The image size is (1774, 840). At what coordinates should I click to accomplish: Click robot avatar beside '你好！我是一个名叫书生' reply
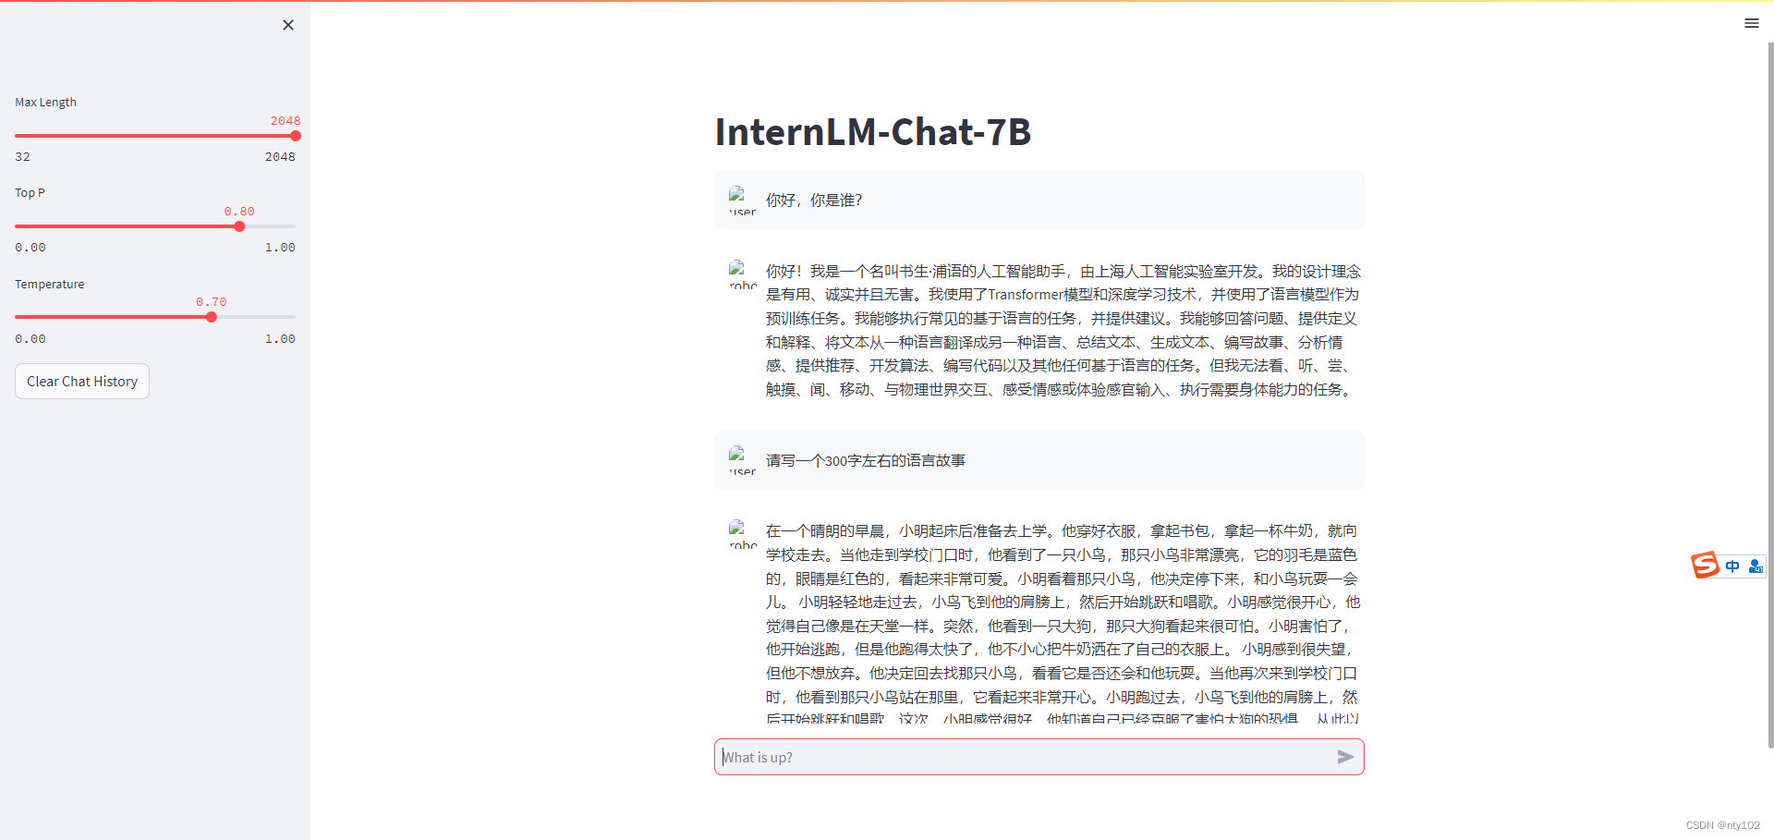pyautogui.click(x=742, y=274)
